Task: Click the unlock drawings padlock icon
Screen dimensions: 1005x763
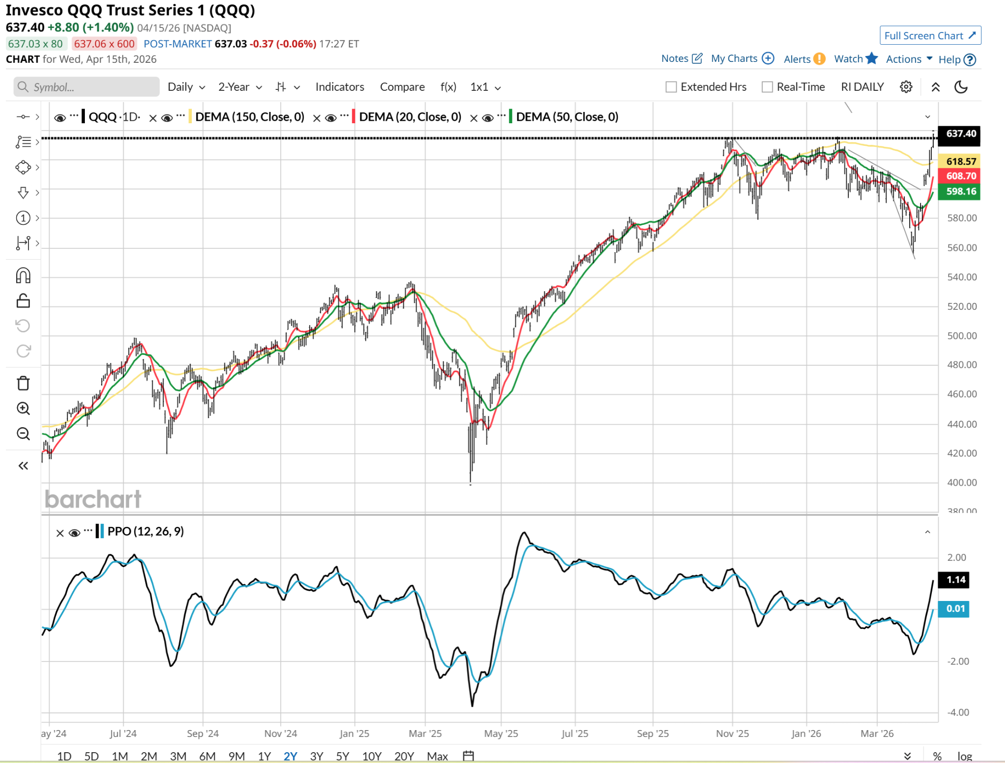Action: pos(23,300)
